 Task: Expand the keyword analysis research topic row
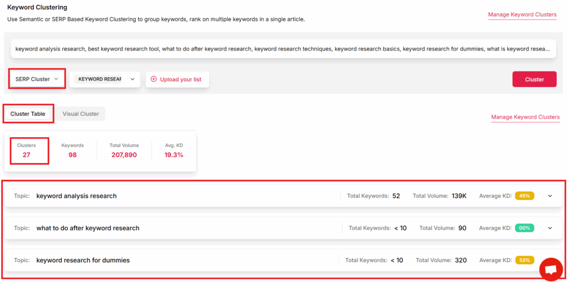coord(550,196)
